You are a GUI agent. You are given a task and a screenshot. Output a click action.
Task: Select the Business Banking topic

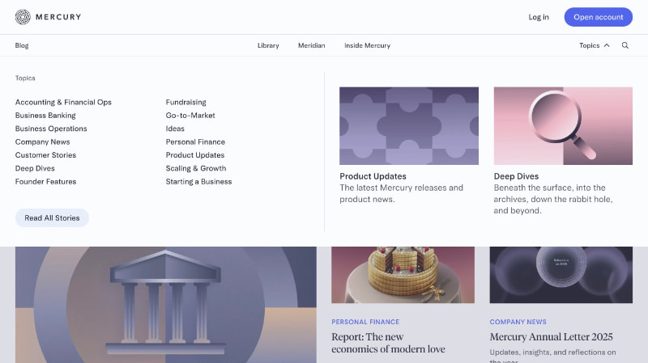pos(45,116)
